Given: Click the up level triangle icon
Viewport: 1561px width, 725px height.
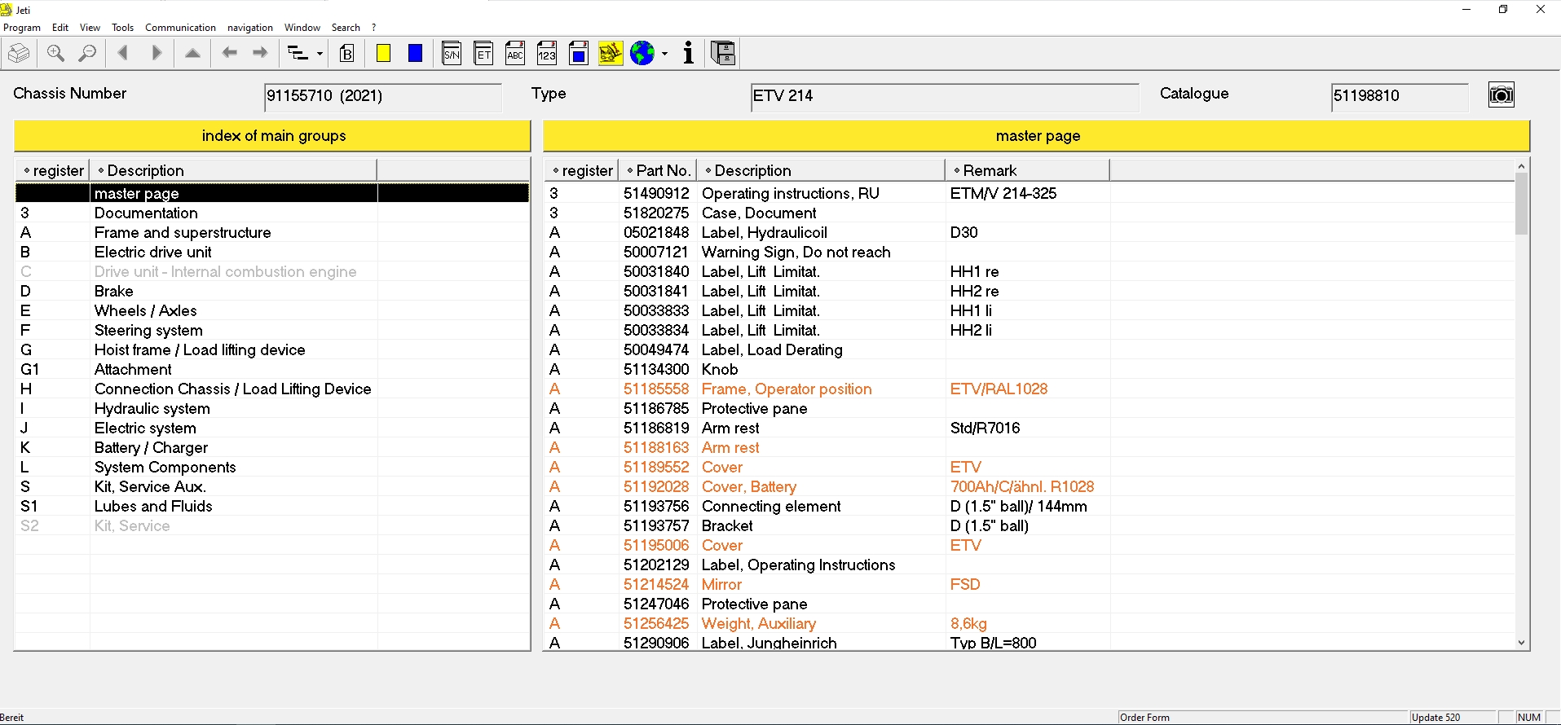Looking at the screenshot, I should 192,54.
